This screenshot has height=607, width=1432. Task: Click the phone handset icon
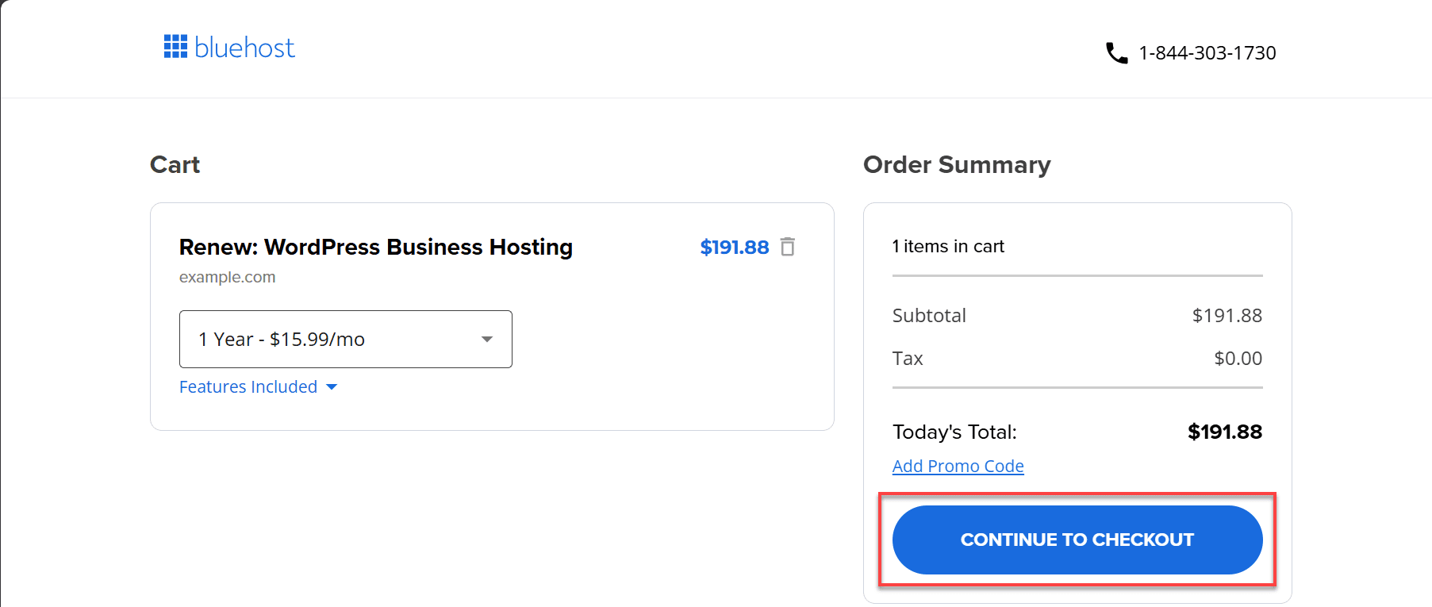[x=1116, y=53]
